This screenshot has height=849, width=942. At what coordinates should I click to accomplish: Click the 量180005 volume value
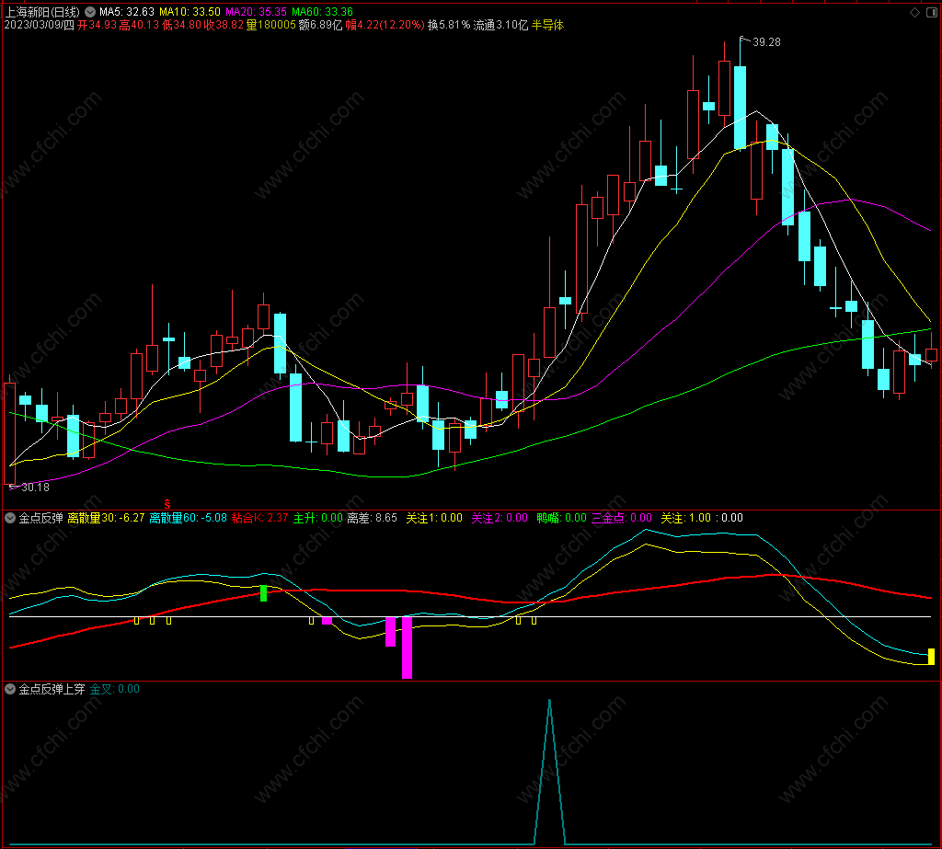(271, 25)
